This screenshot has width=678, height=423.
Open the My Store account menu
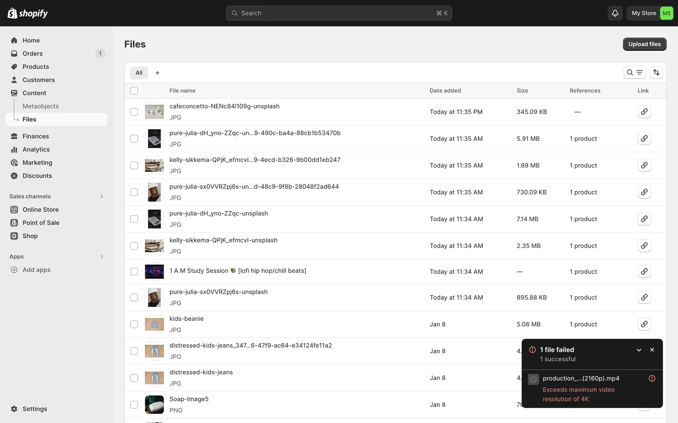coord(650,13)
